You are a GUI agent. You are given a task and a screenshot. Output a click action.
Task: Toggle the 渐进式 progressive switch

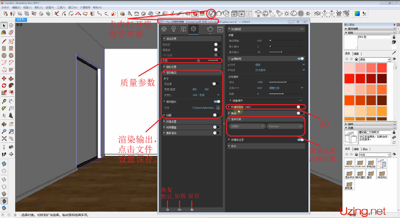coord(217,50)
